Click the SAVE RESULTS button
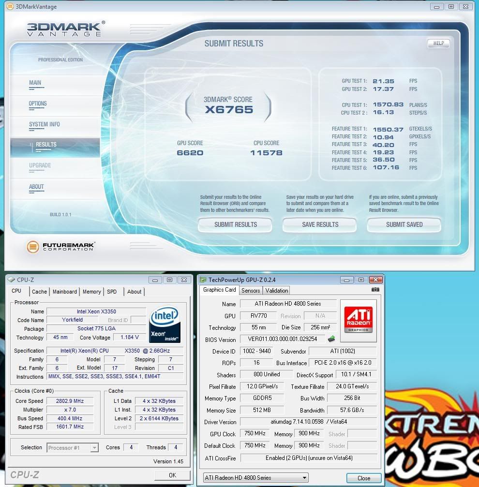 point(320,224)
